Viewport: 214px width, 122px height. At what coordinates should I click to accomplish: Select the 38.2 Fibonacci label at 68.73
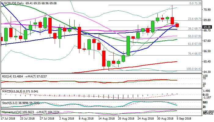(187, 28)
